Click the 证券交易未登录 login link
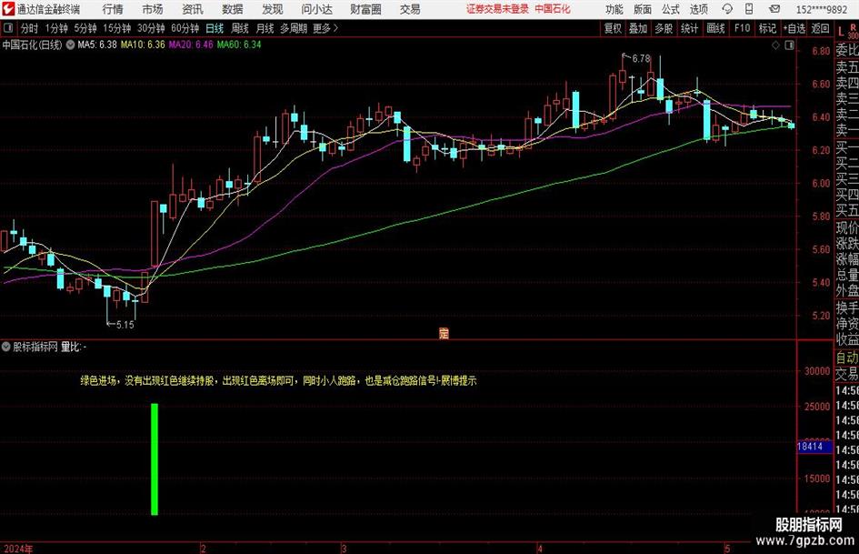The image size is (859, 554). (x=497, y=9)
